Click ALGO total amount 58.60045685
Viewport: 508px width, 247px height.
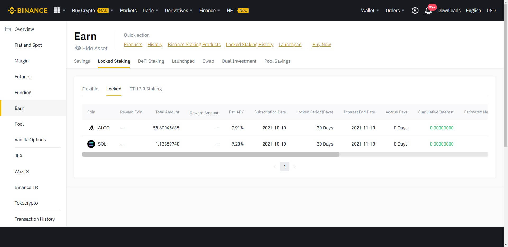point(166,128)
